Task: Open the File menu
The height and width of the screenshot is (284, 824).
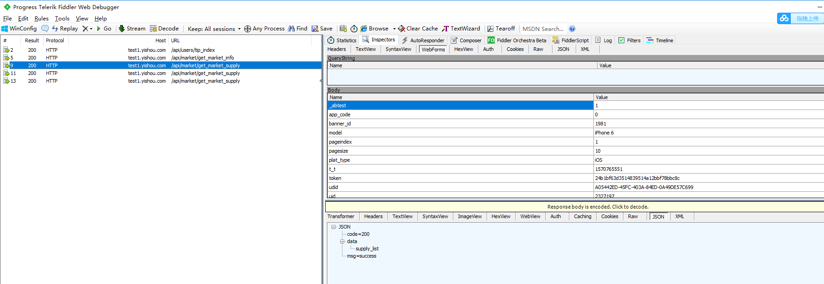Action: pos(7,19)
